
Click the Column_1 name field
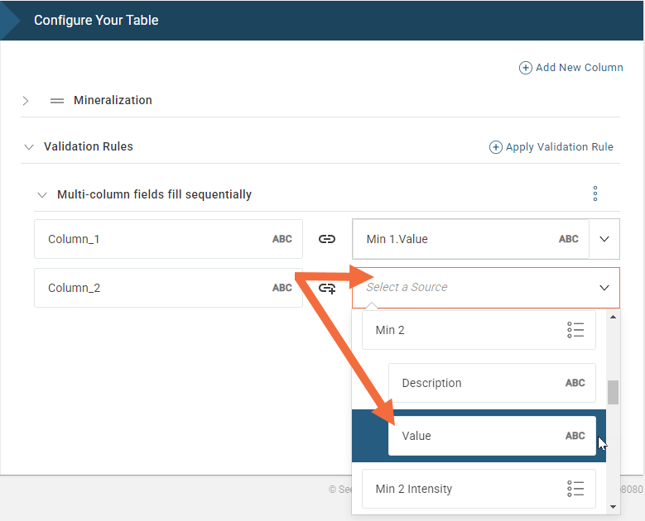[157, 239]
